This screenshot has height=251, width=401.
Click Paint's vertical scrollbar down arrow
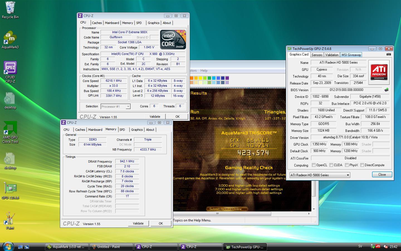pos(314,209)
